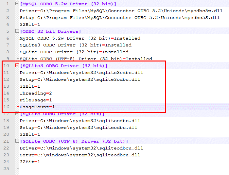229x175 pixels.
Task: Click 32Bit=1 on line 4
Action: pyautogui.click(x=30, y=25)
